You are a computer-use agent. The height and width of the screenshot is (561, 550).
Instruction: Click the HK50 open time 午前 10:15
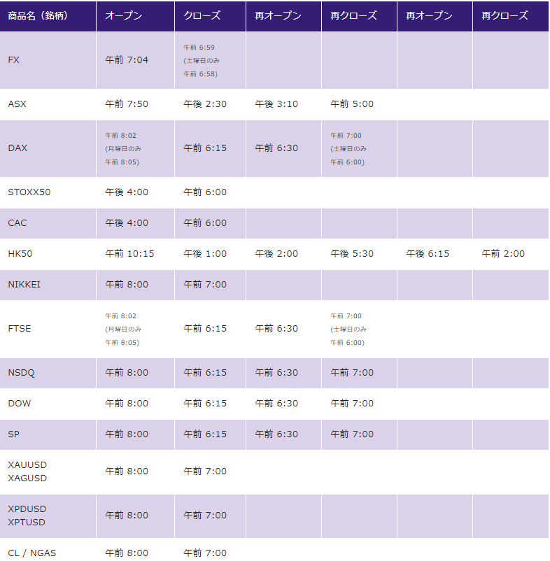click(129, 254)
